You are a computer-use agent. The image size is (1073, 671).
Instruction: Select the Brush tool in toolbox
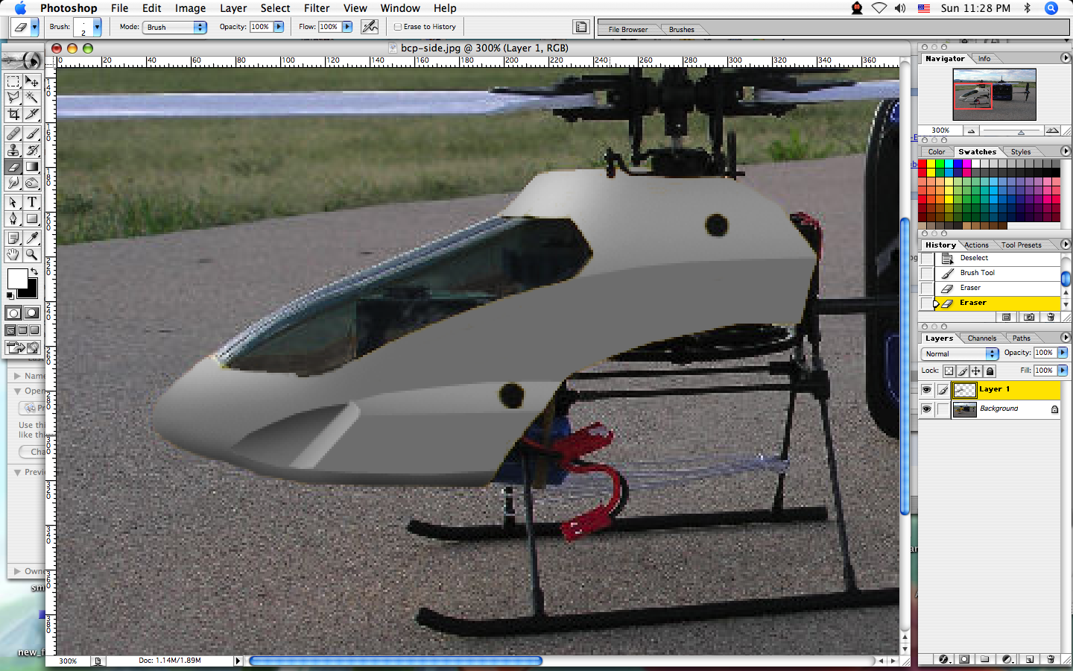[x=32, y=134]
